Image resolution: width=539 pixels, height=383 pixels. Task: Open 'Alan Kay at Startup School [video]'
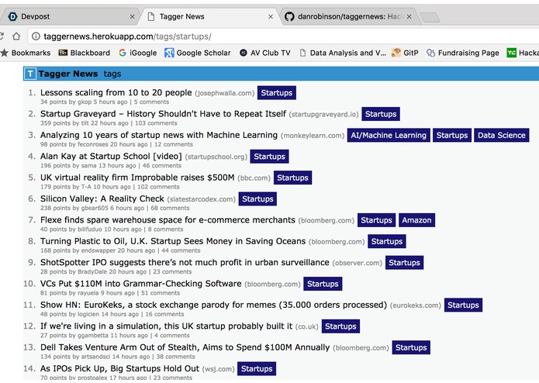pos(111,157)
